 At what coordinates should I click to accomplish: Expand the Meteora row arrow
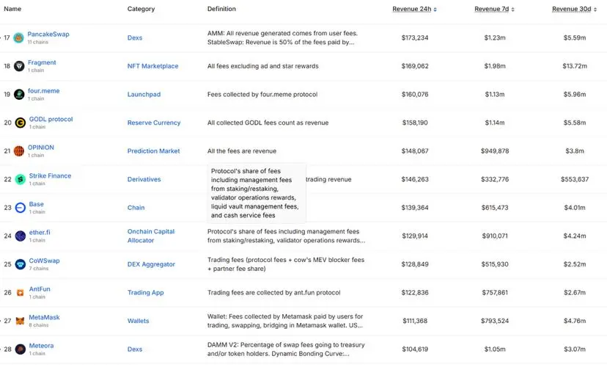[2, 349]
